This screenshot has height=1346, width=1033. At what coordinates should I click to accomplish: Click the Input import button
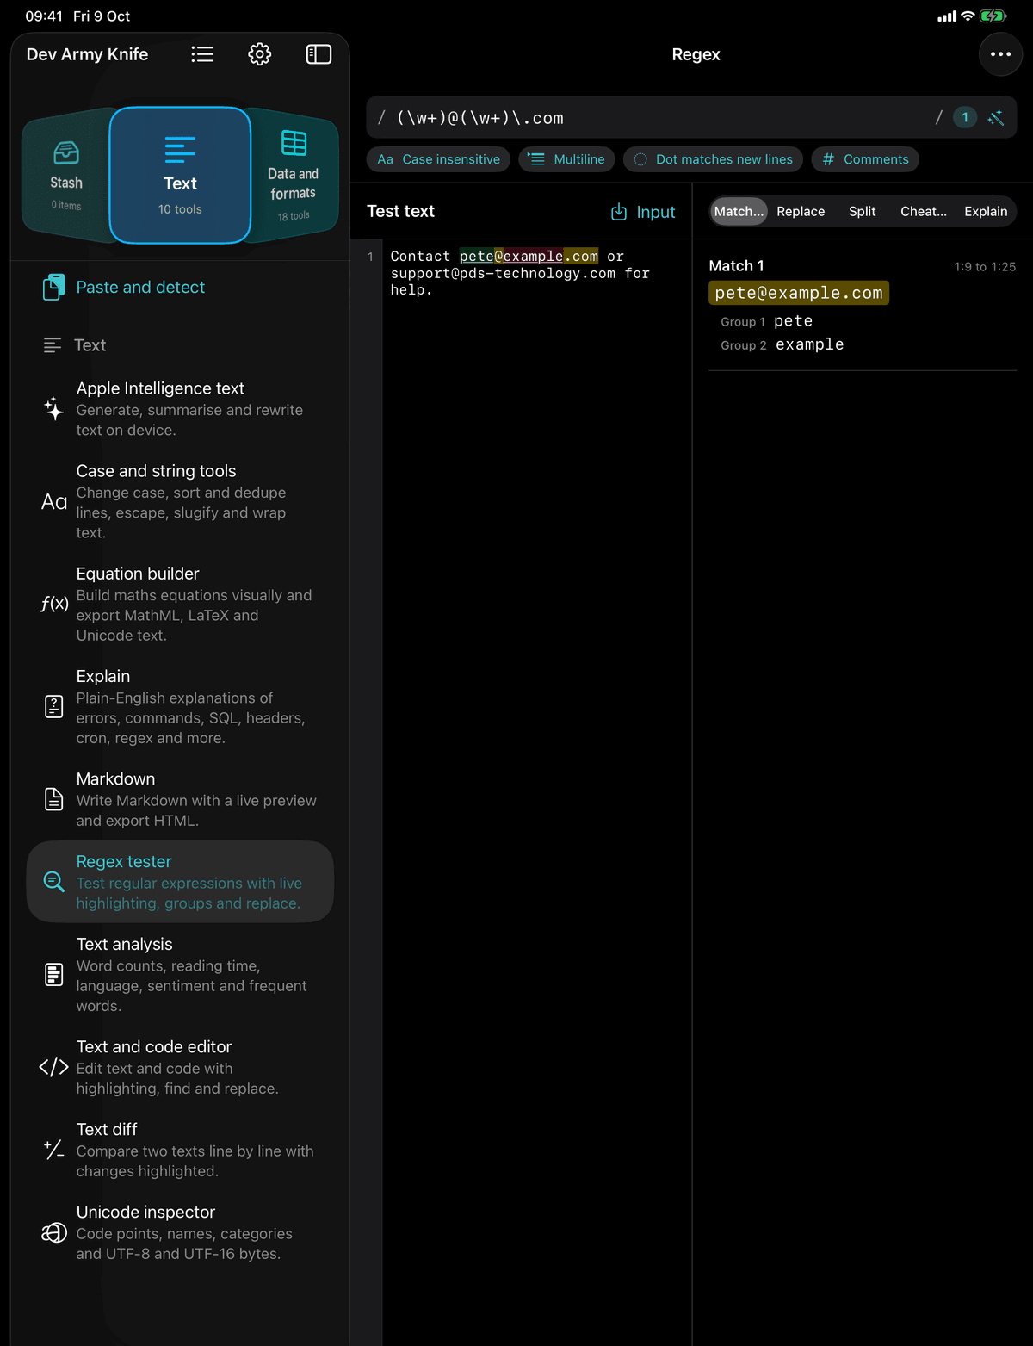643,212
